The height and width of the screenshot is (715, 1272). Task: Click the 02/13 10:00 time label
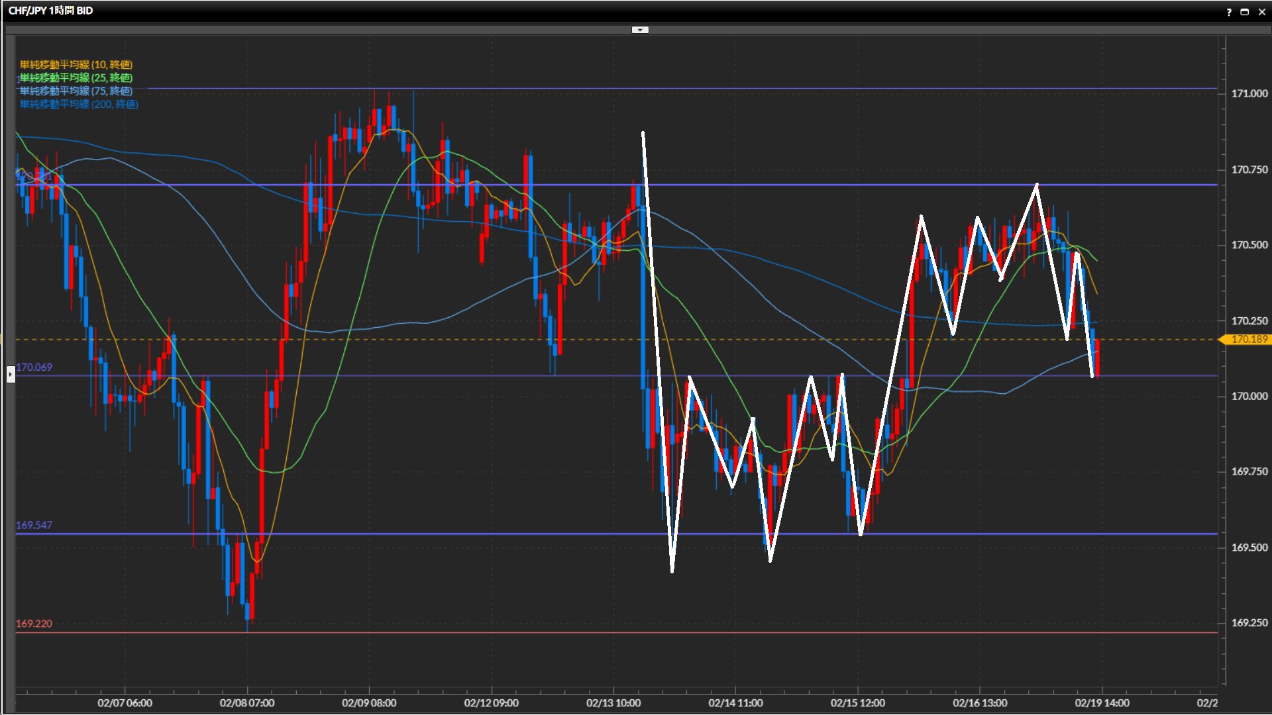click(x=613, y=702)
